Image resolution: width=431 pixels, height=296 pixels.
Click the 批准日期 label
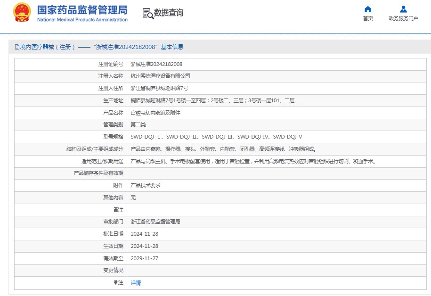click(x=113, y=234)
